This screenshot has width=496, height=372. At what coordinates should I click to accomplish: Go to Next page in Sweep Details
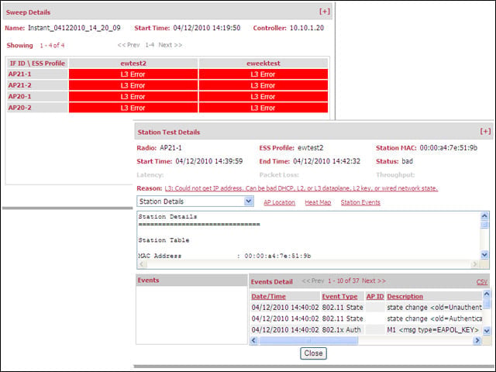[170, 45]
